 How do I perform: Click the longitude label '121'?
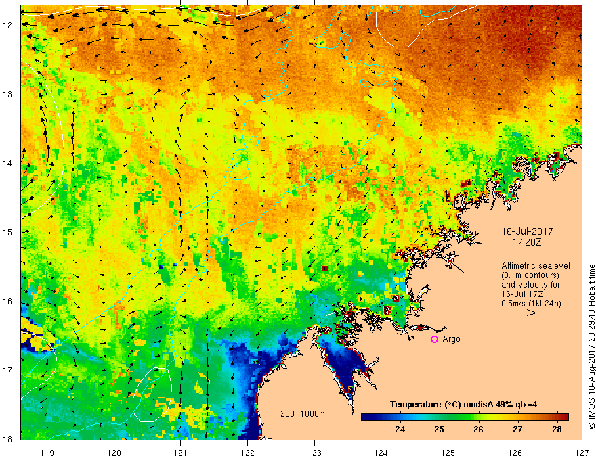181,453
